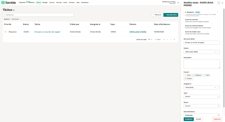The width and height of the screenshot is (225, 122).
Task: Open the Actes menu
Action: [65, 3]
